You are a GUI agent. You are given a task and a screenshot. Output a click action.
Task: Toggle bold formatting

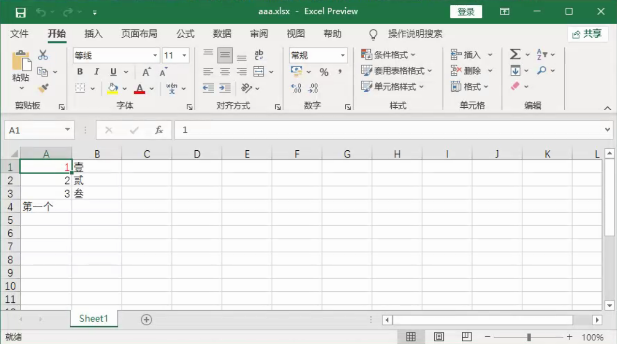point(80,72)
